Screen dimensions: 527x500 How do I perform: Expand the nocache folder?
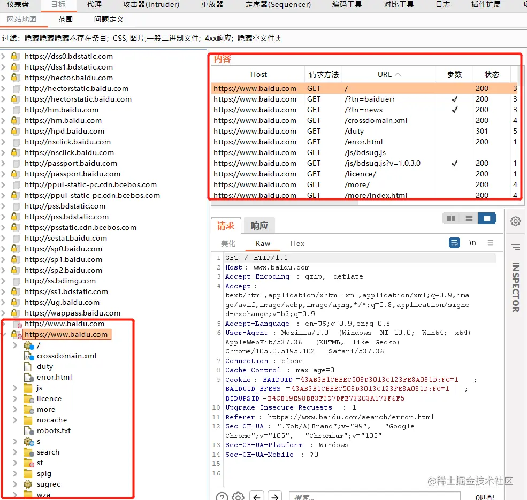point(15,420)
